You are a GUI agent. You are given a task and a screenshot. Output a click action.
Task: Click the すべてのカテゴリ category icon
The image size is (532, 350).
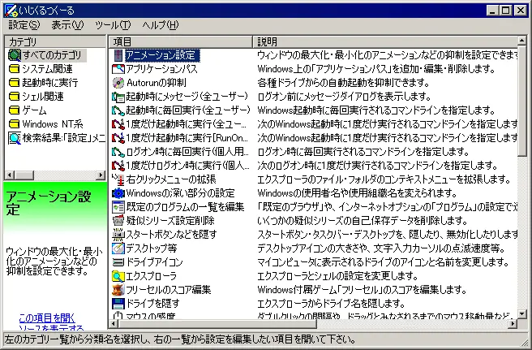coord(14,55)
